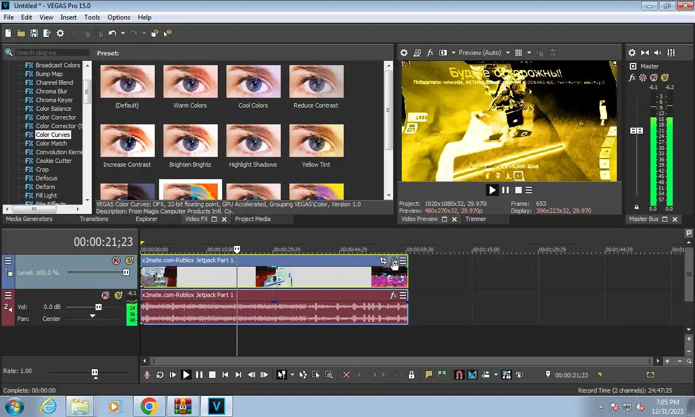Click the Record button in transport
The height and width of the screenshot is (417, 695).
[147, 375]
